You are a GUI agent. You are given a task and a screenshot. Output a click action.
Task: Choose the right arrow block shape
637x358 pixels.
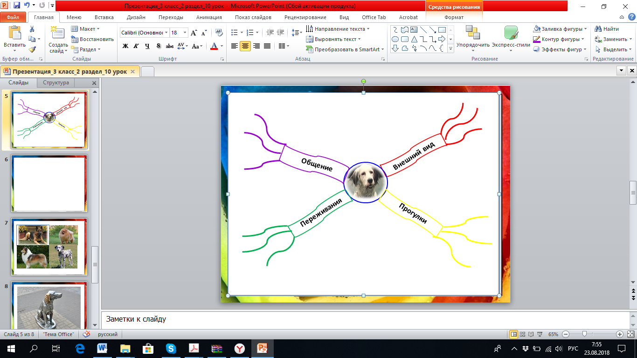[442, 39]
